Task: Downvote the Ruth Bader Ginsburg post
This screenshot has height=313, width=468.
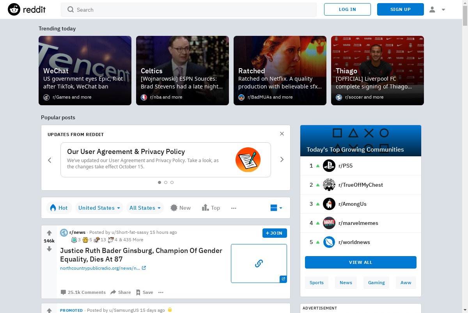Action: point(49,249)
